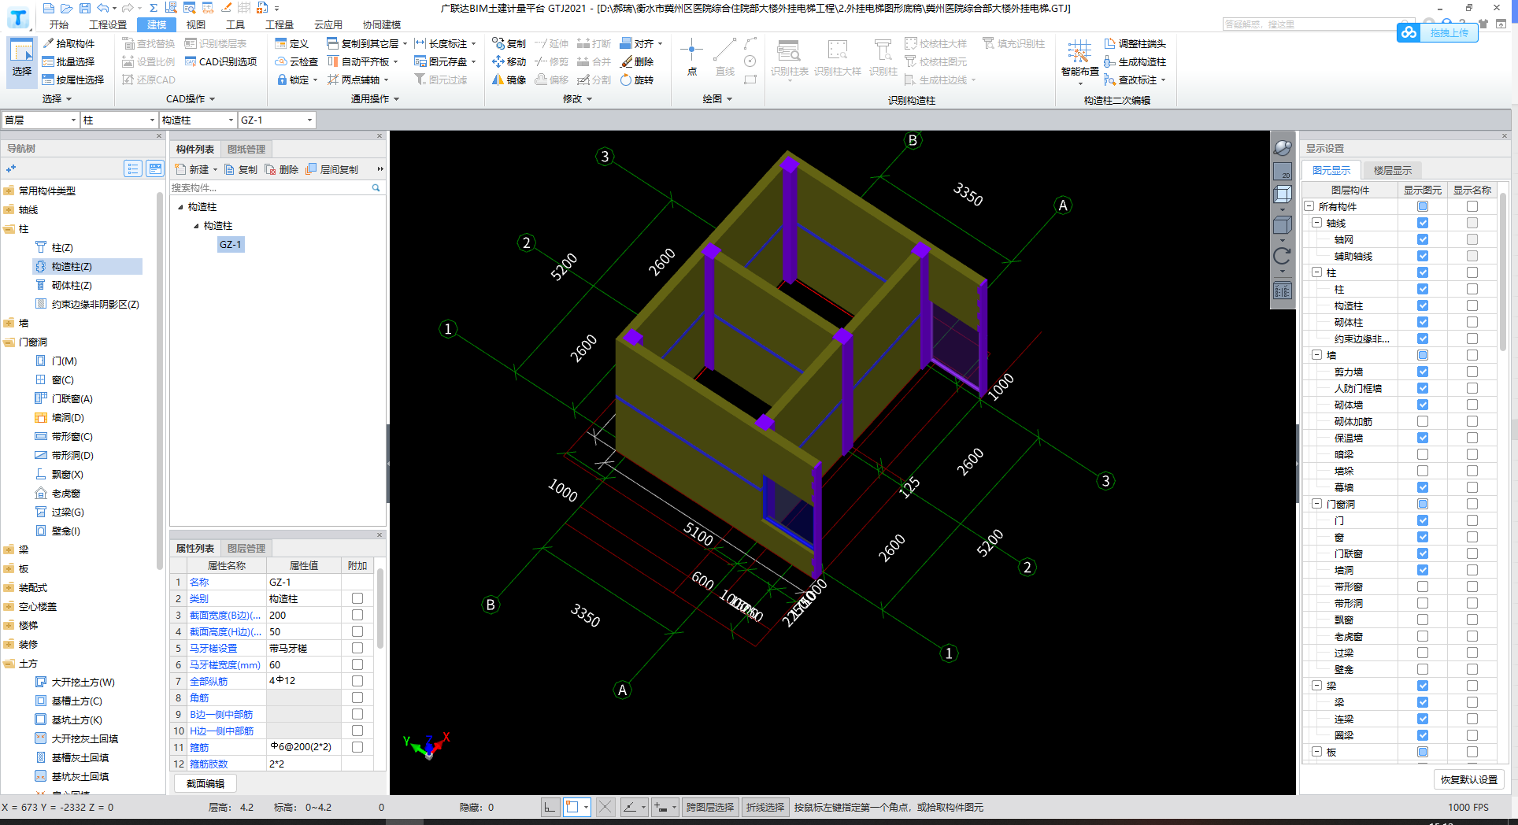Select 砌体柱(Z) in navigation tree
The height and width of the screenshot is (825, 1518).
coord(71,285)
